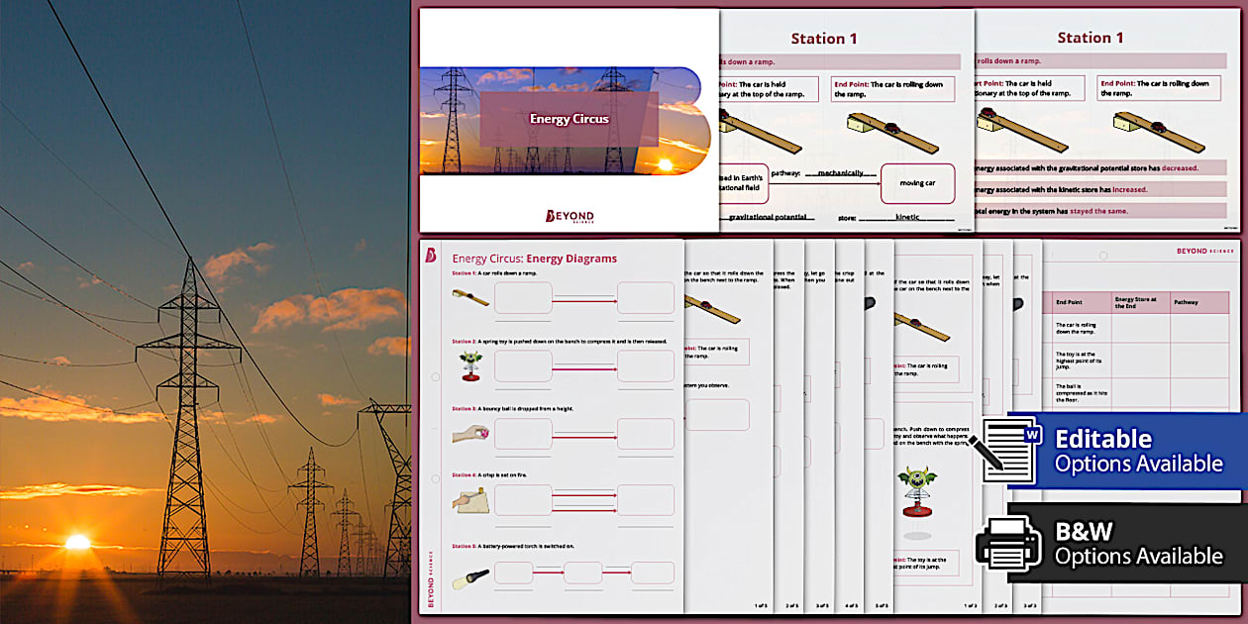The image size is (1248, 624).
Task: Open the Energy Circus title slide
Action: tap(569, 120)
